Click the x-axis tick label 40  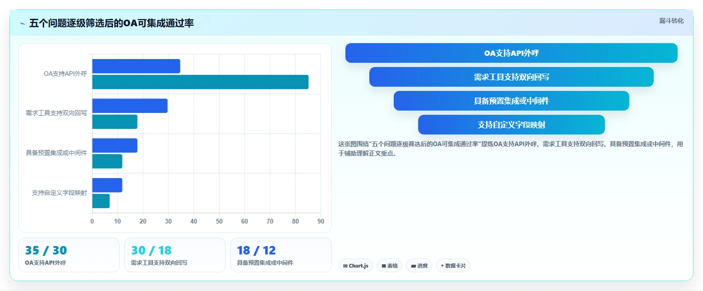click(194, 221)
